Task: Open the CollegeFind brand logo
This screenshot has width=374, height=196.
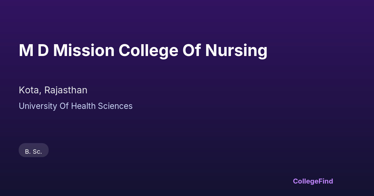Action: pos(313,181)
